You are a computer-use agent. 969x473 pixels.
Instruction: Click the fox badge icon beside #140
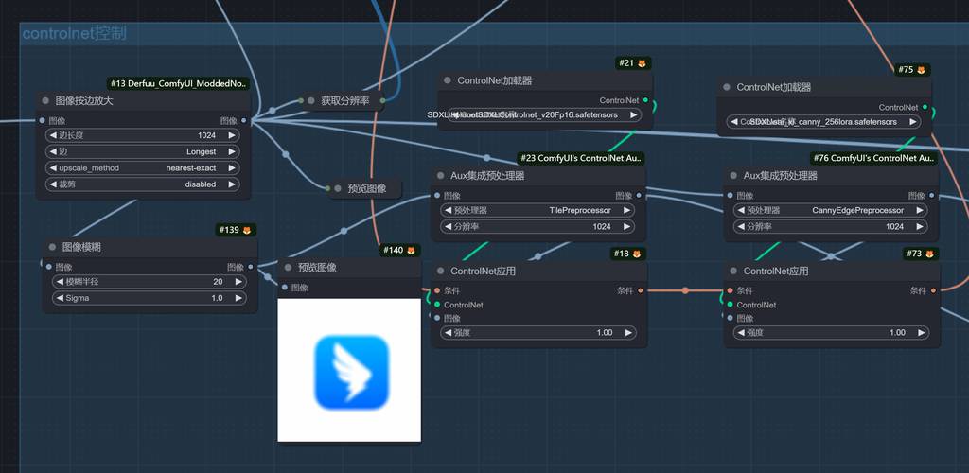coord(411,251)
